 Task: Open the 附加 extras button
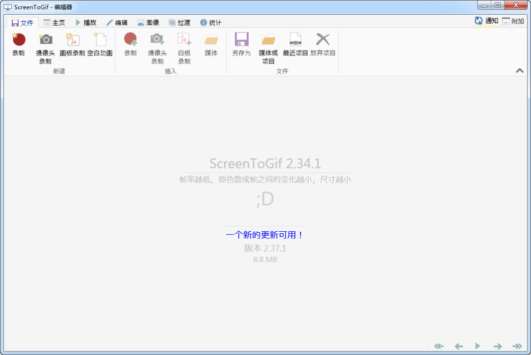513,21
